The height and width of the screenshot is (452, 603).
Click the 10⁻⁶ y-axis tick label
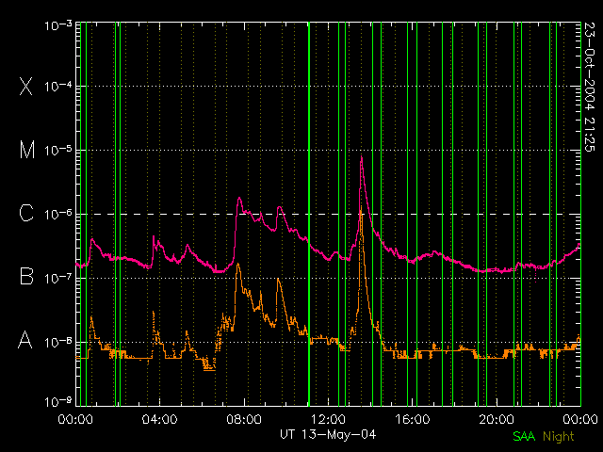(x=58, y=214)
